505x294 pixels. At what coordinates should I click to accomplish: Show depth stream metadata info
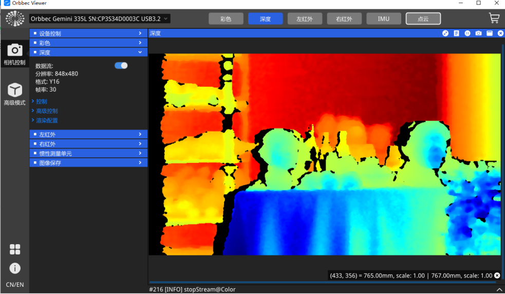point(456,33)
